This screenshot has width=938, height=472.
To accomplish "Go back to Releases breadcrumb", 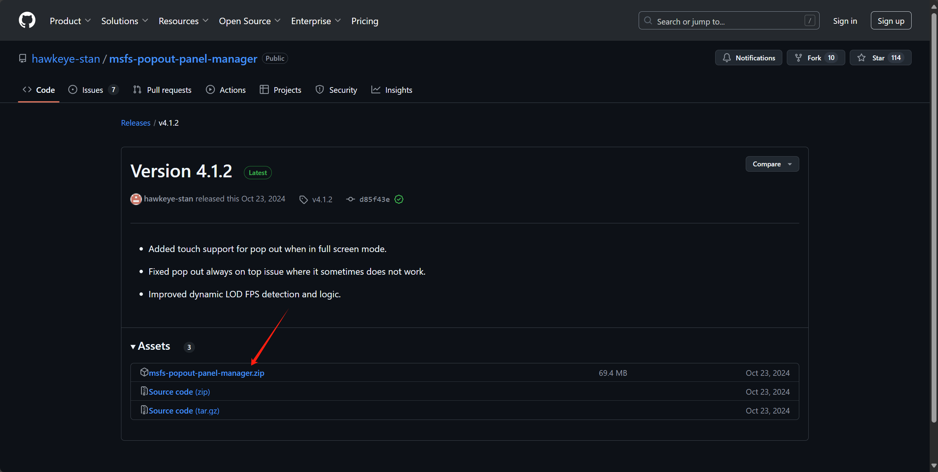I will click(x=136, y=123).
